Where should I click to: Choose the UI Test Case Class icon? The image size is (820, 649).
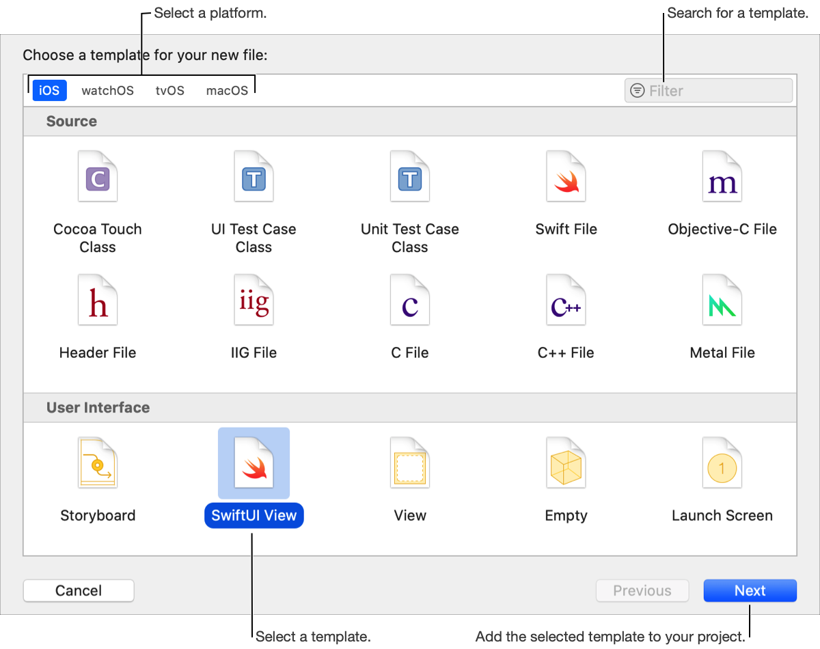[254, 177]
